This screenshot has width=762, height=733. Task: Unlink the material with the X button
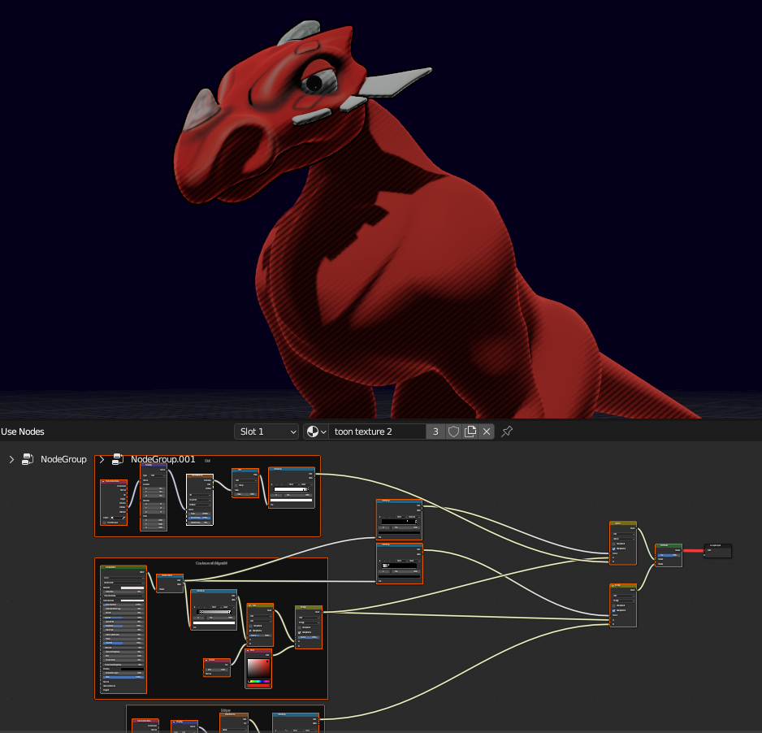tap(487, 432)
